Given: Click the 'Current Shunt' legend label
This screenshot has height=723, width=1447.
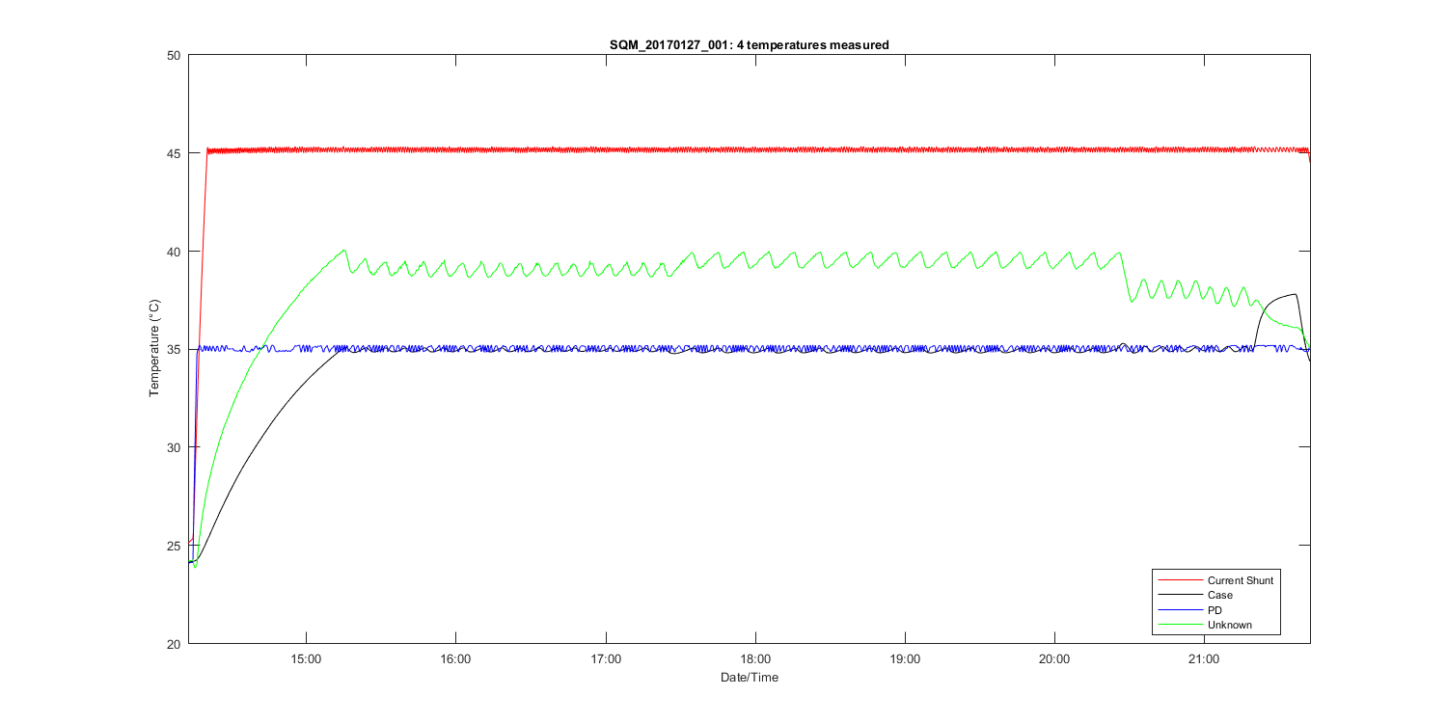Looking at the screenshot, I should 1240,580.
